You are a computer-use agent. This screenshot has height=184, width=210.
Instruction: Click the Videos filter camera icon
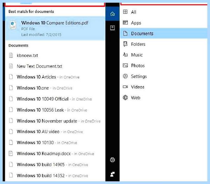[x=125, y=87]
